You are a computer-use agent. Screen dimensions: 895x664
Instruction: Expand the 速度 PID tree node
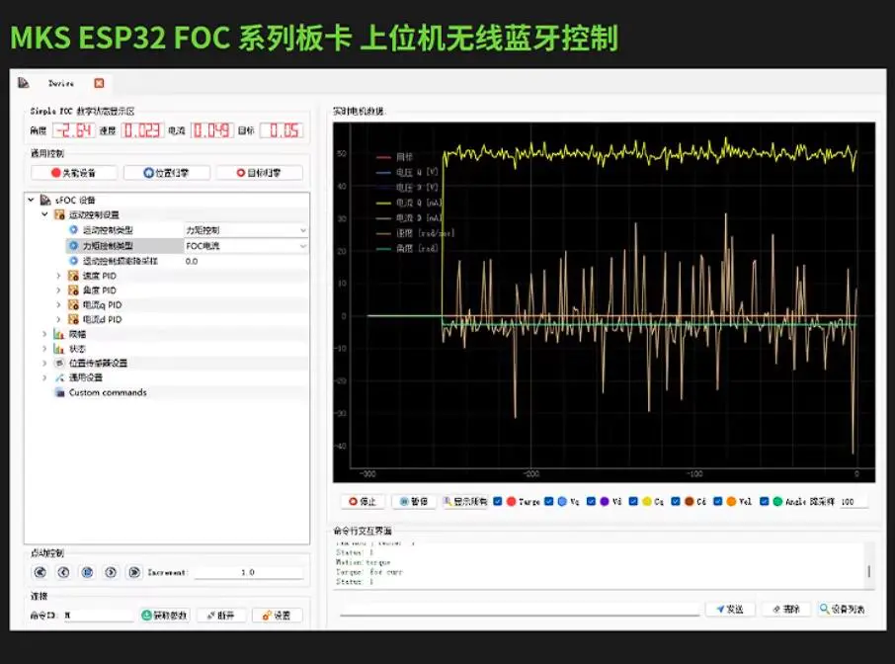(x=58, y=276)
